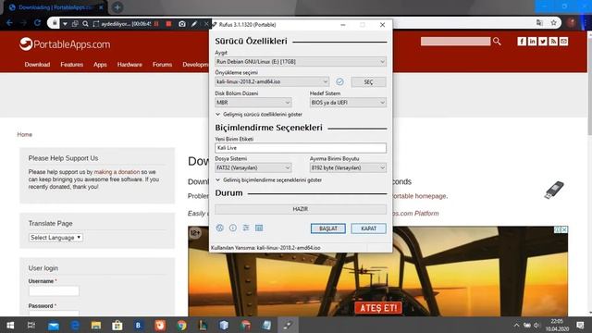Click the website search magnifier icon
The height and width of the screenshot is (333, 592).
click(497, 42)
